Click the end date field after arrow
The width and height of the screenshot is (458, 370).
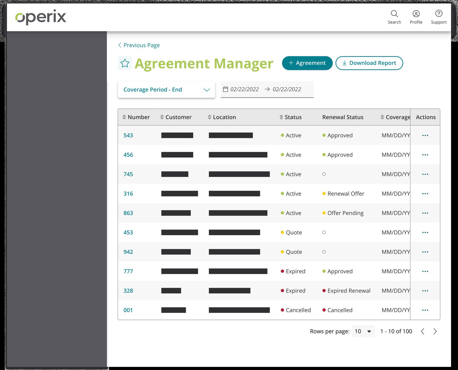tap(287, 89)
